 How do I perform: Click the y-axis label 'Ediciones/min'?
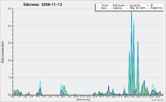point(2,52)
